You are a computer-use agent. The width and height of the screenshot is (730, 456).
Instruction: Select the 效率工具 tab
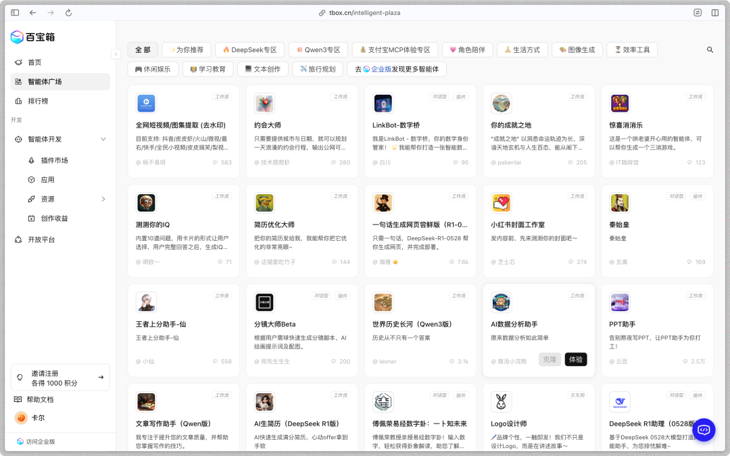coord(632,50)
